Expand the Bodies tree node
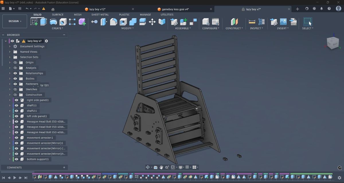 (9, 78)
